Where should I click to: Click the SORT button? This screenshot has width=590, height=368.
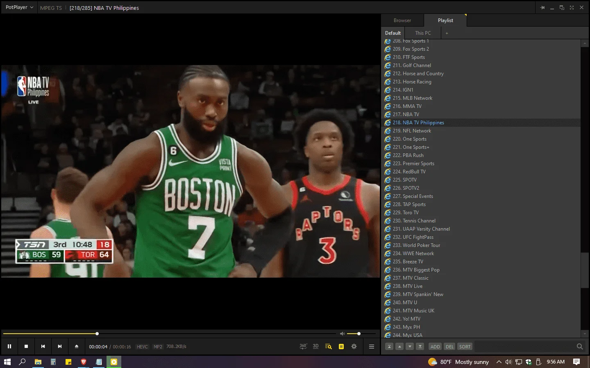(x=465, y=346)
